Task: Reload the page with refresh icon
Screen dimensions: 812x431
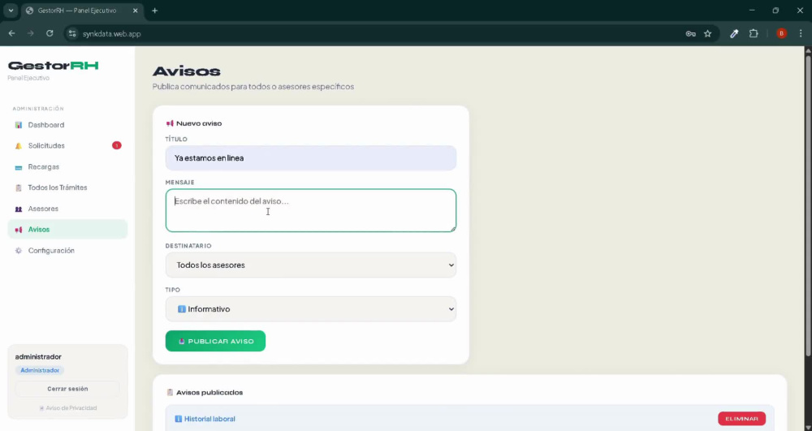Action: pos(50,33)
